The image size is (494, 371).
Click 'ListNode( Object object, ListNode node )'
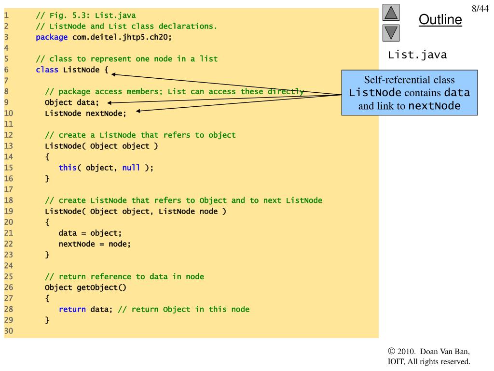coord(136,212)
